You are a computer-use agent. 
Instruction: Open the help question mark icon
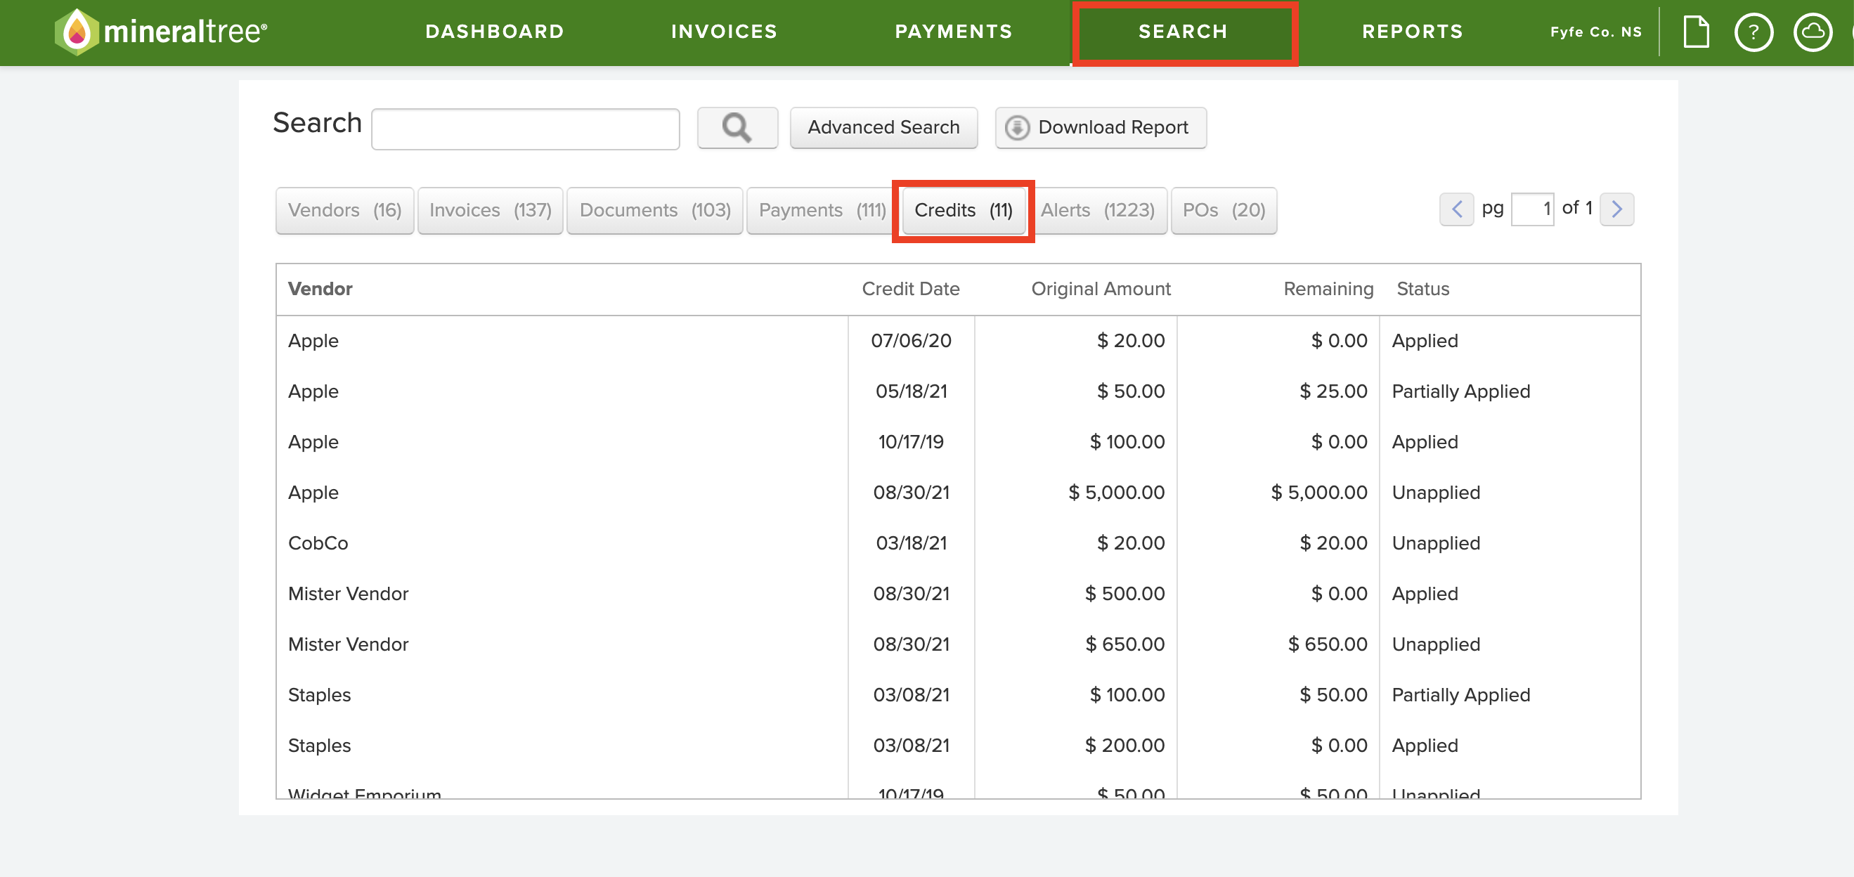point(1753,32)
